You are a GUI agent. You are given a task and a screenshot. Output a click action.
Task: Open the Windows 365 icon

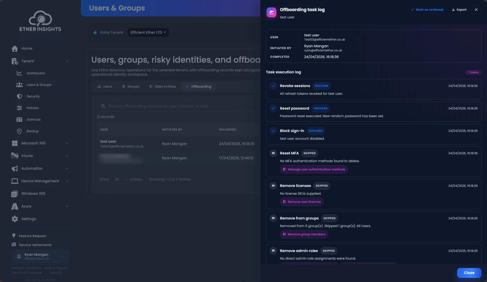[x=15, y=193]
